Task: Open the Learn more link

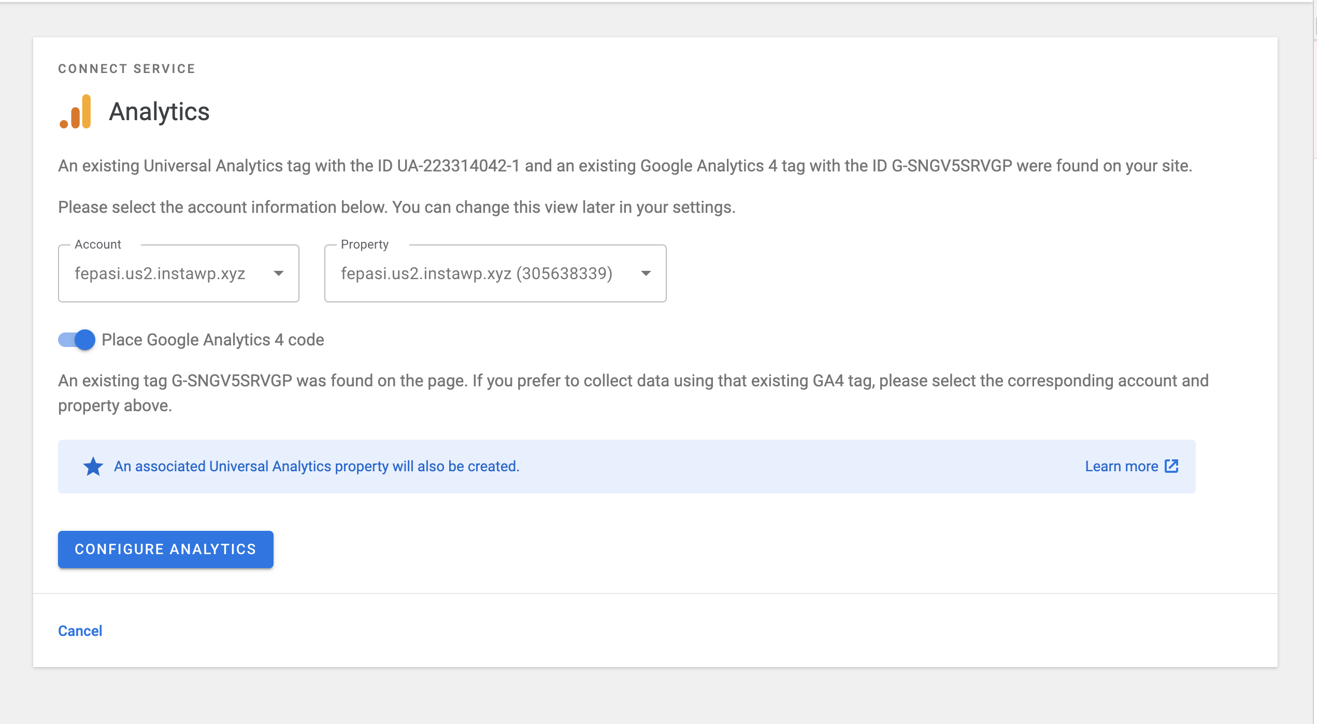Action: (1121, 467)
